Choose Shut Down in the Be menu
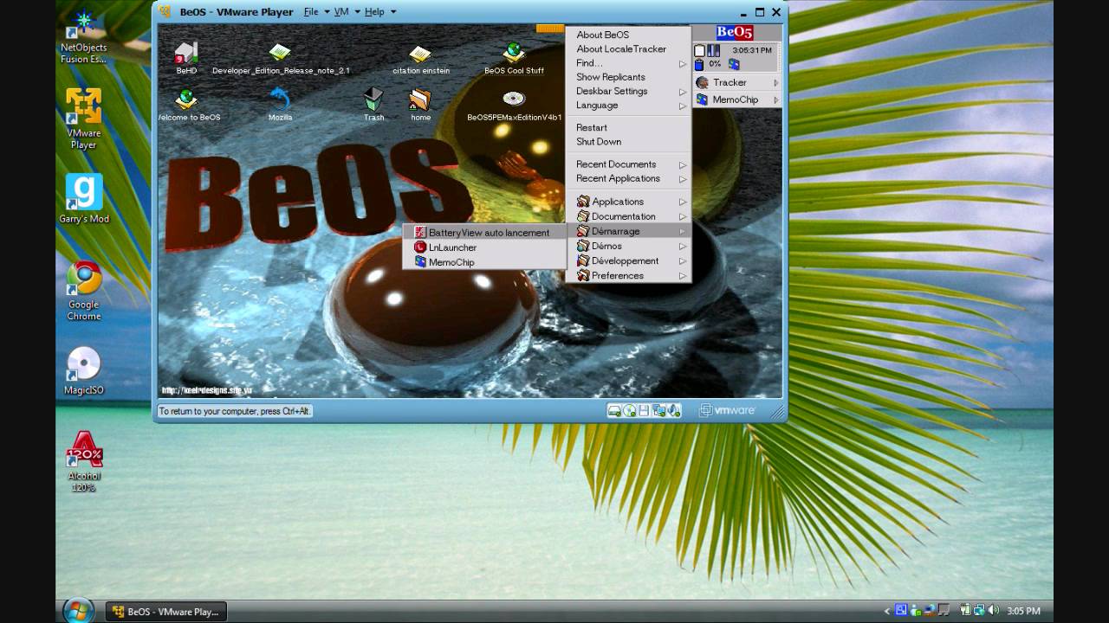The image size is (1109, 623). 628,141
